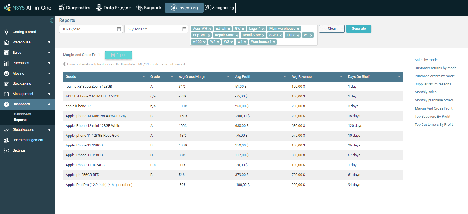Expand the Stocktaking sidebar menu

coord(28,83)
